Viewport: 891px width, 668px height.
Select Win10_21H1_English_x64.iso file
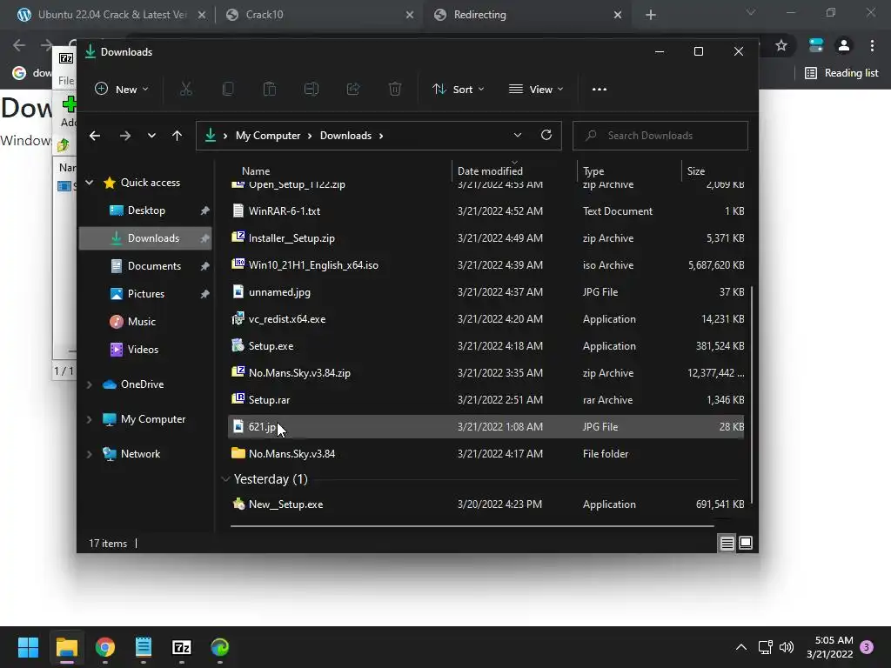tap(486, 265)
